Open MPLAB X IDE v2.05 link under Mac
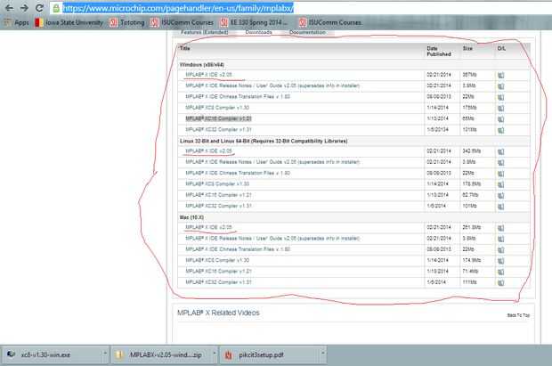 point(208,227)
